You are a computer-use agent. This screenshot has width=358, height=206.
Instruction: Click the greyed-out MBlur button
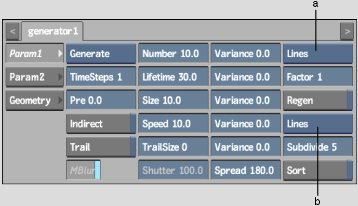pos(83,170)
